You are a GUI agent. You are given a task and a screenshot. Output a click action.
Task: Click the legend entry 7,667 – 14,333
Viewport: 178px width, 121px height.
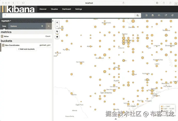168,109
